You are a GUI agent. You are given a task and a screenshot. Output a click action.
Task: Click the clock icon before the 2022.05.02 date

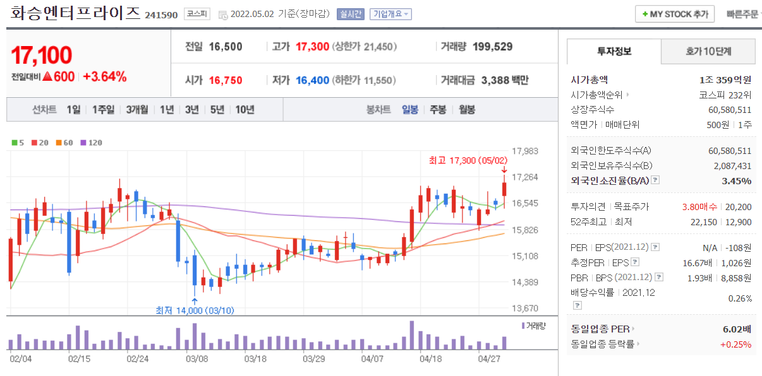(222, 15)
